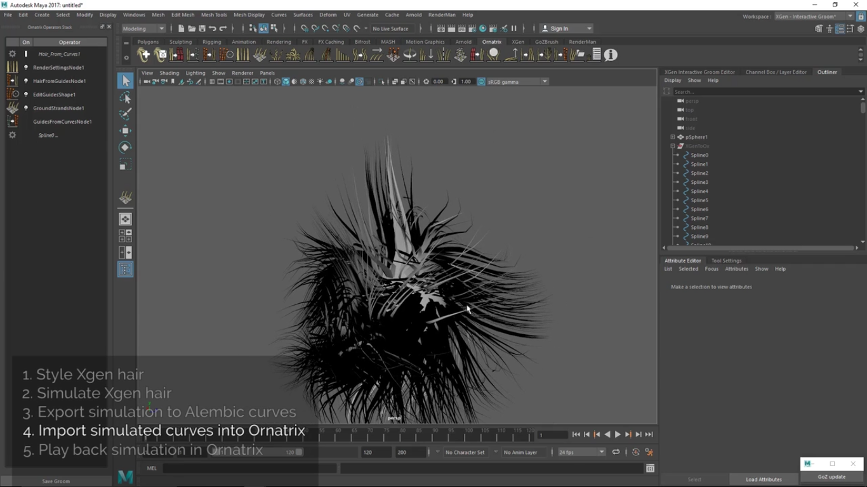The height and width of the screenshot is (487, 867).
Task: Open the sRGB gamma dropdown
Action: point(518,82)
